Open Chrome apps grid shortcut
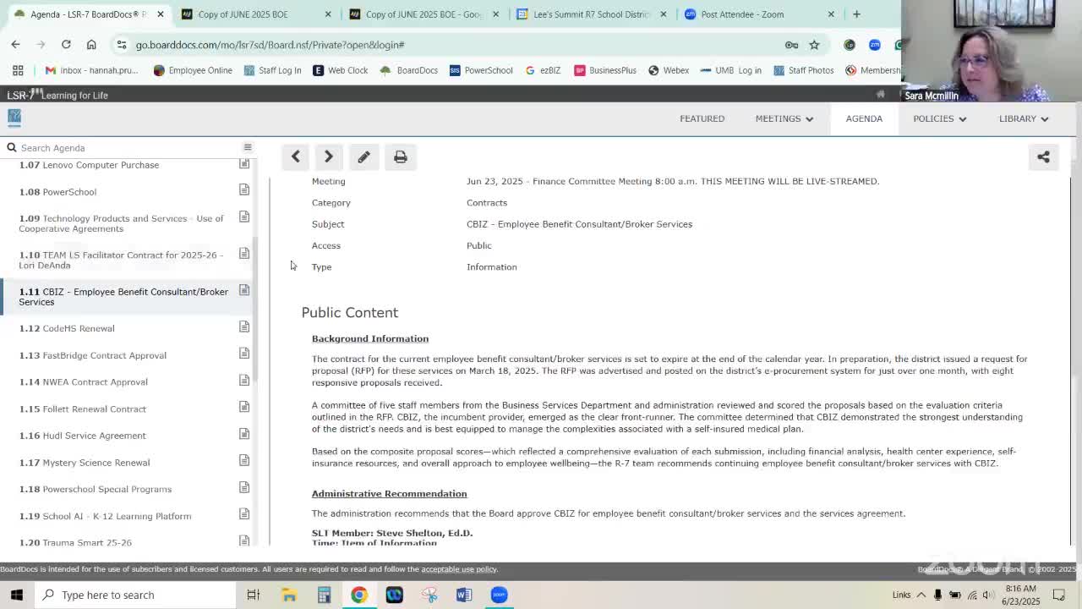Viewport: 1082px width, 609px height. (18, 70)
